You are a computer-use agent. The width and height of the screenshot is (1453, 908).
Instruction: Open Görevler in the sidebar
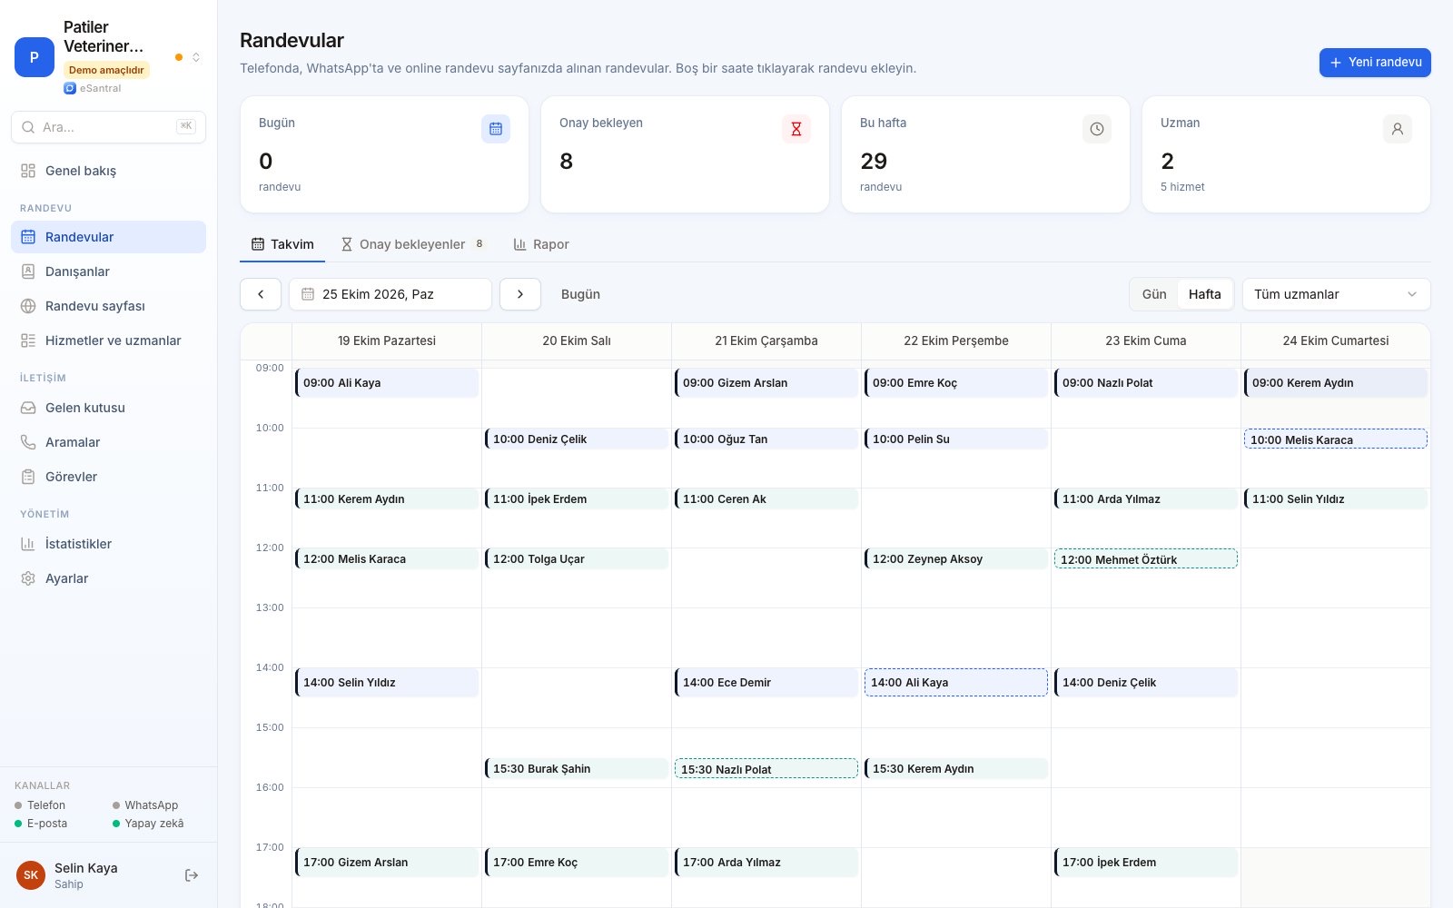(x=108, y=477)
